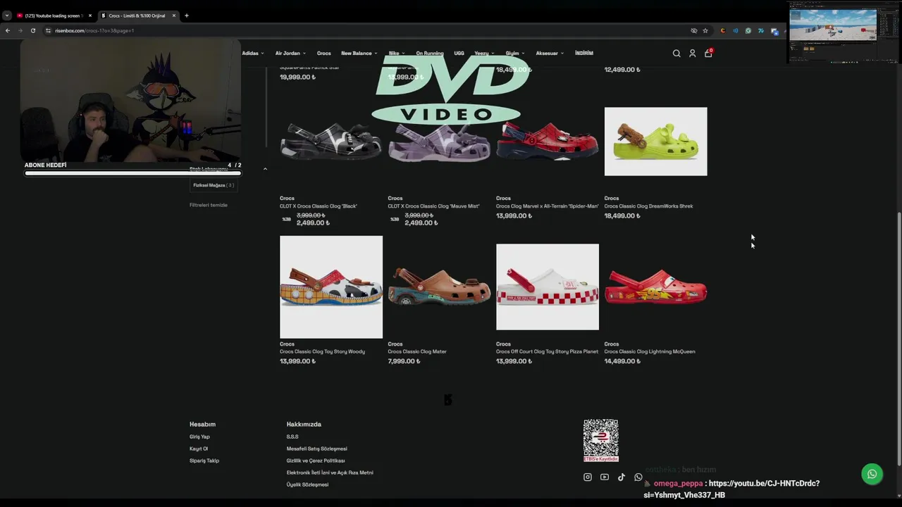This screenshot has height=507, width=902.
Task: Open the teal extension icon in the toolbar
Action: click(x=760, y=30)
